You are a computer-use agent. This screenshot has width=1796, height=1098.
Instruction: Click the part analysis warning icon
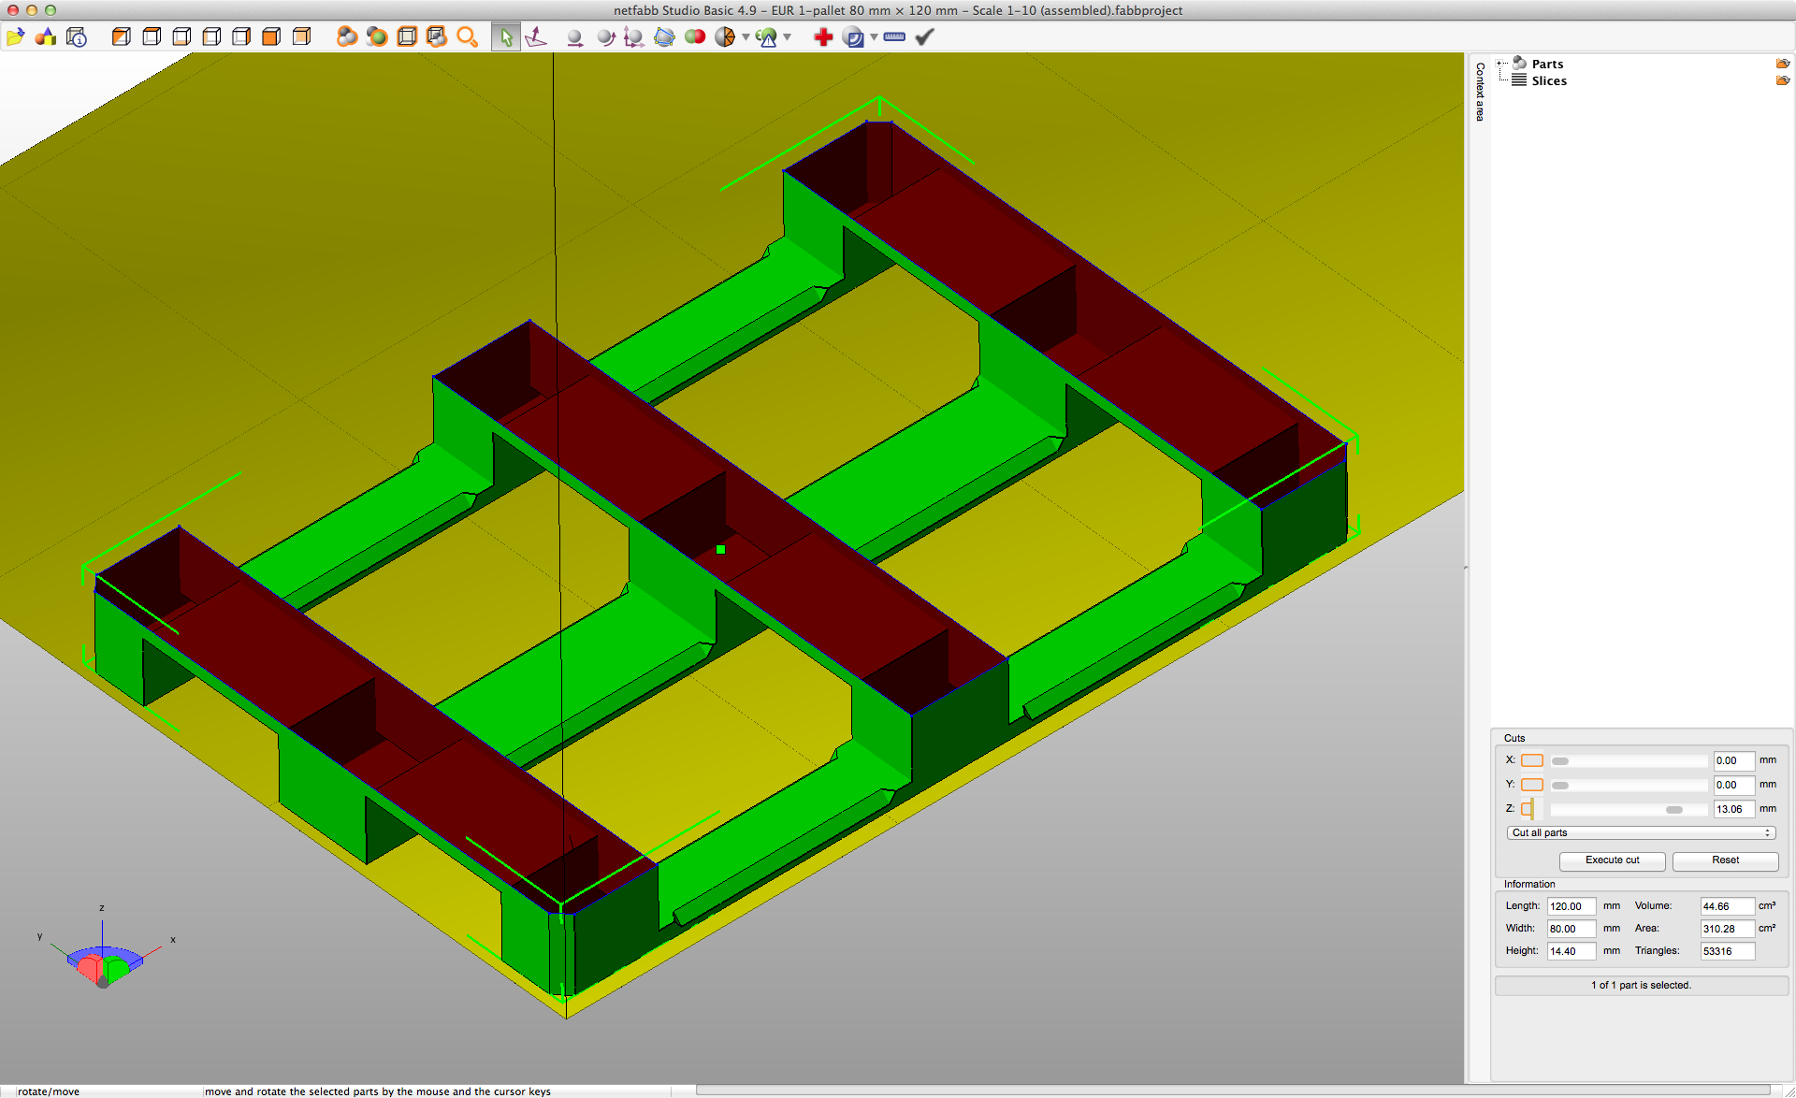click(x=766, y=36)
